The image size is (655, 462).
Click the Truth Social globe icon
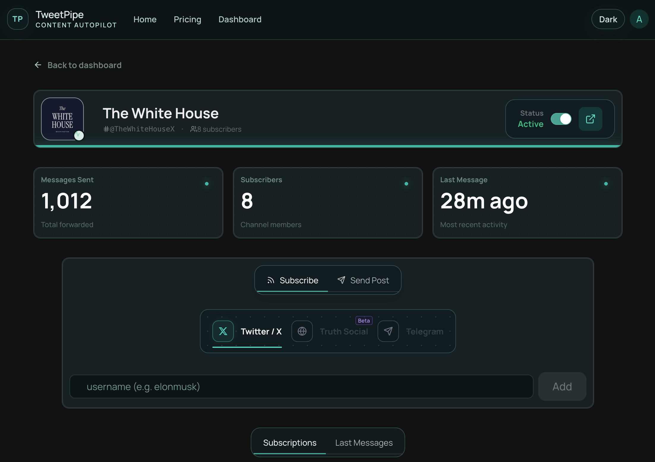302,331
